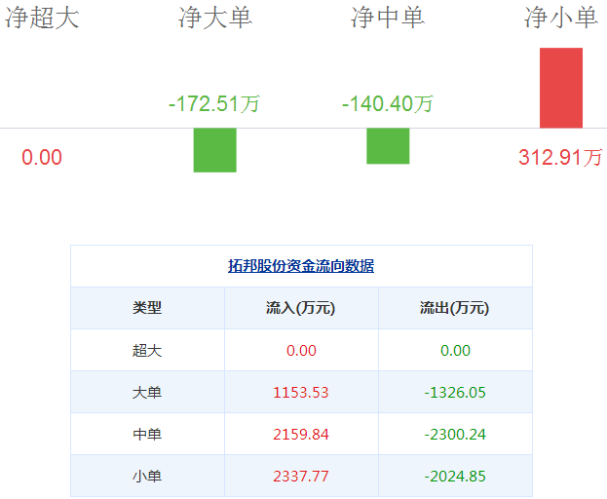Select the 中单 row label
The height and width of the screenshot is (499, 607).
click(x=147, y=435)
